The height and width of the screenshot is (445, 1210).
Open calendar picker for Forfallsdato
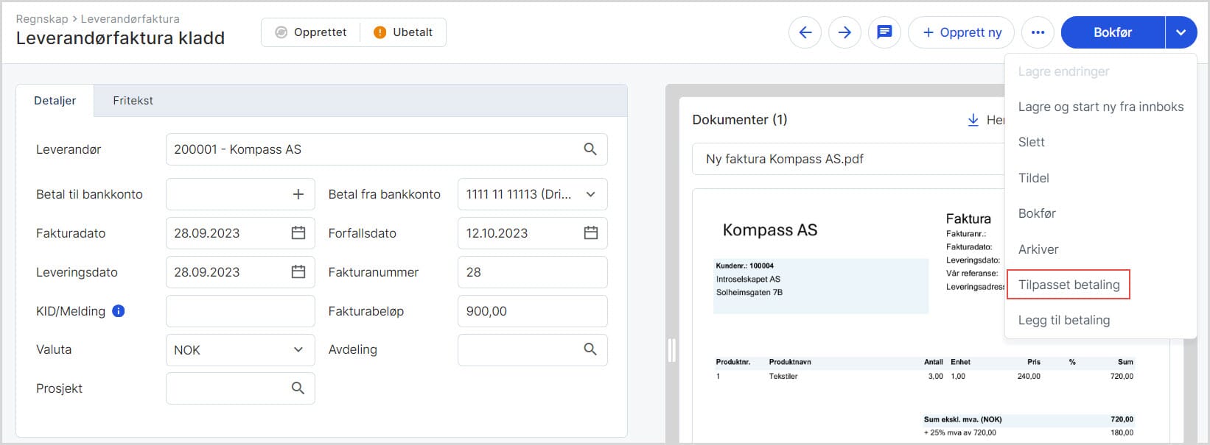tap(590, 233)
